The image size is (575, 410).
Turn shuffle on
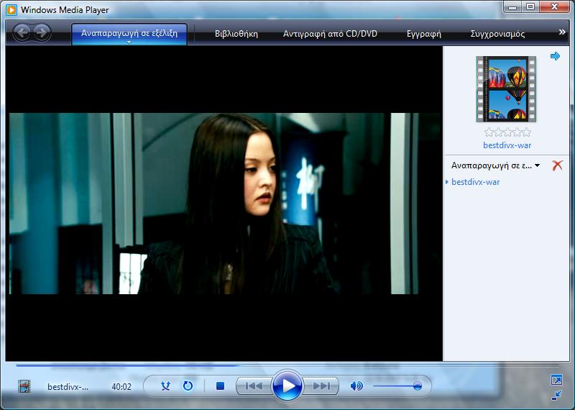pyautogui.click(x=165, y=386)
